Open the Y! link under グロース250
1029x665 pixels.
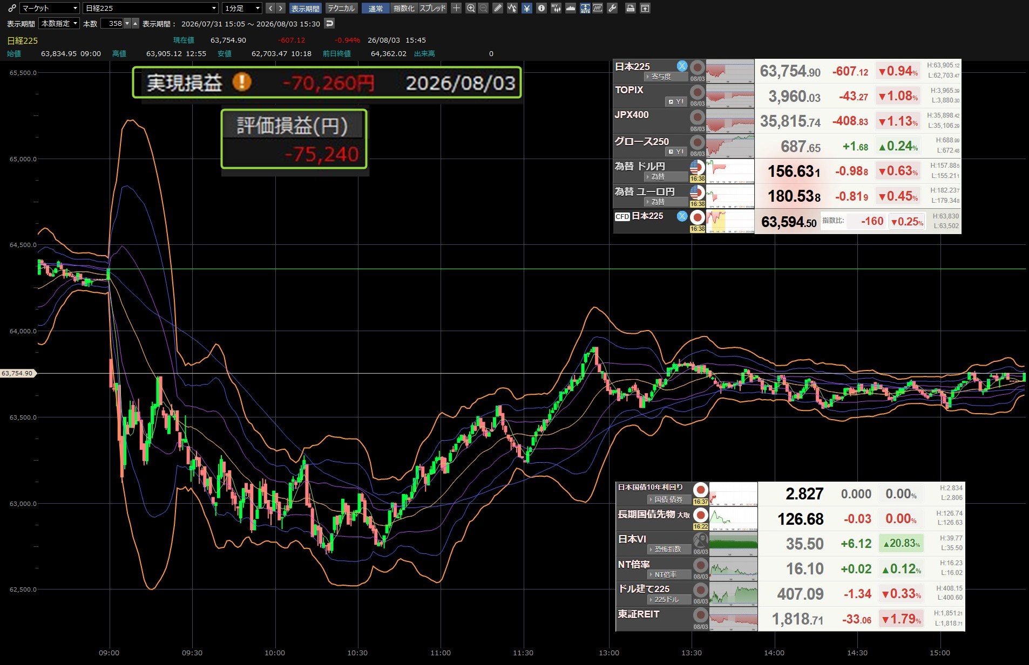676,152
